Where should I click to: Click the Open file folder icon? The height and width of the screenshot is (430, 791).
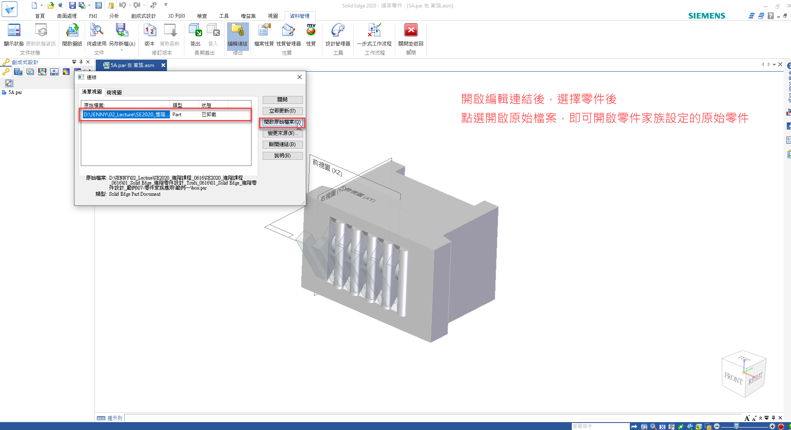click(x=51, y=5)
